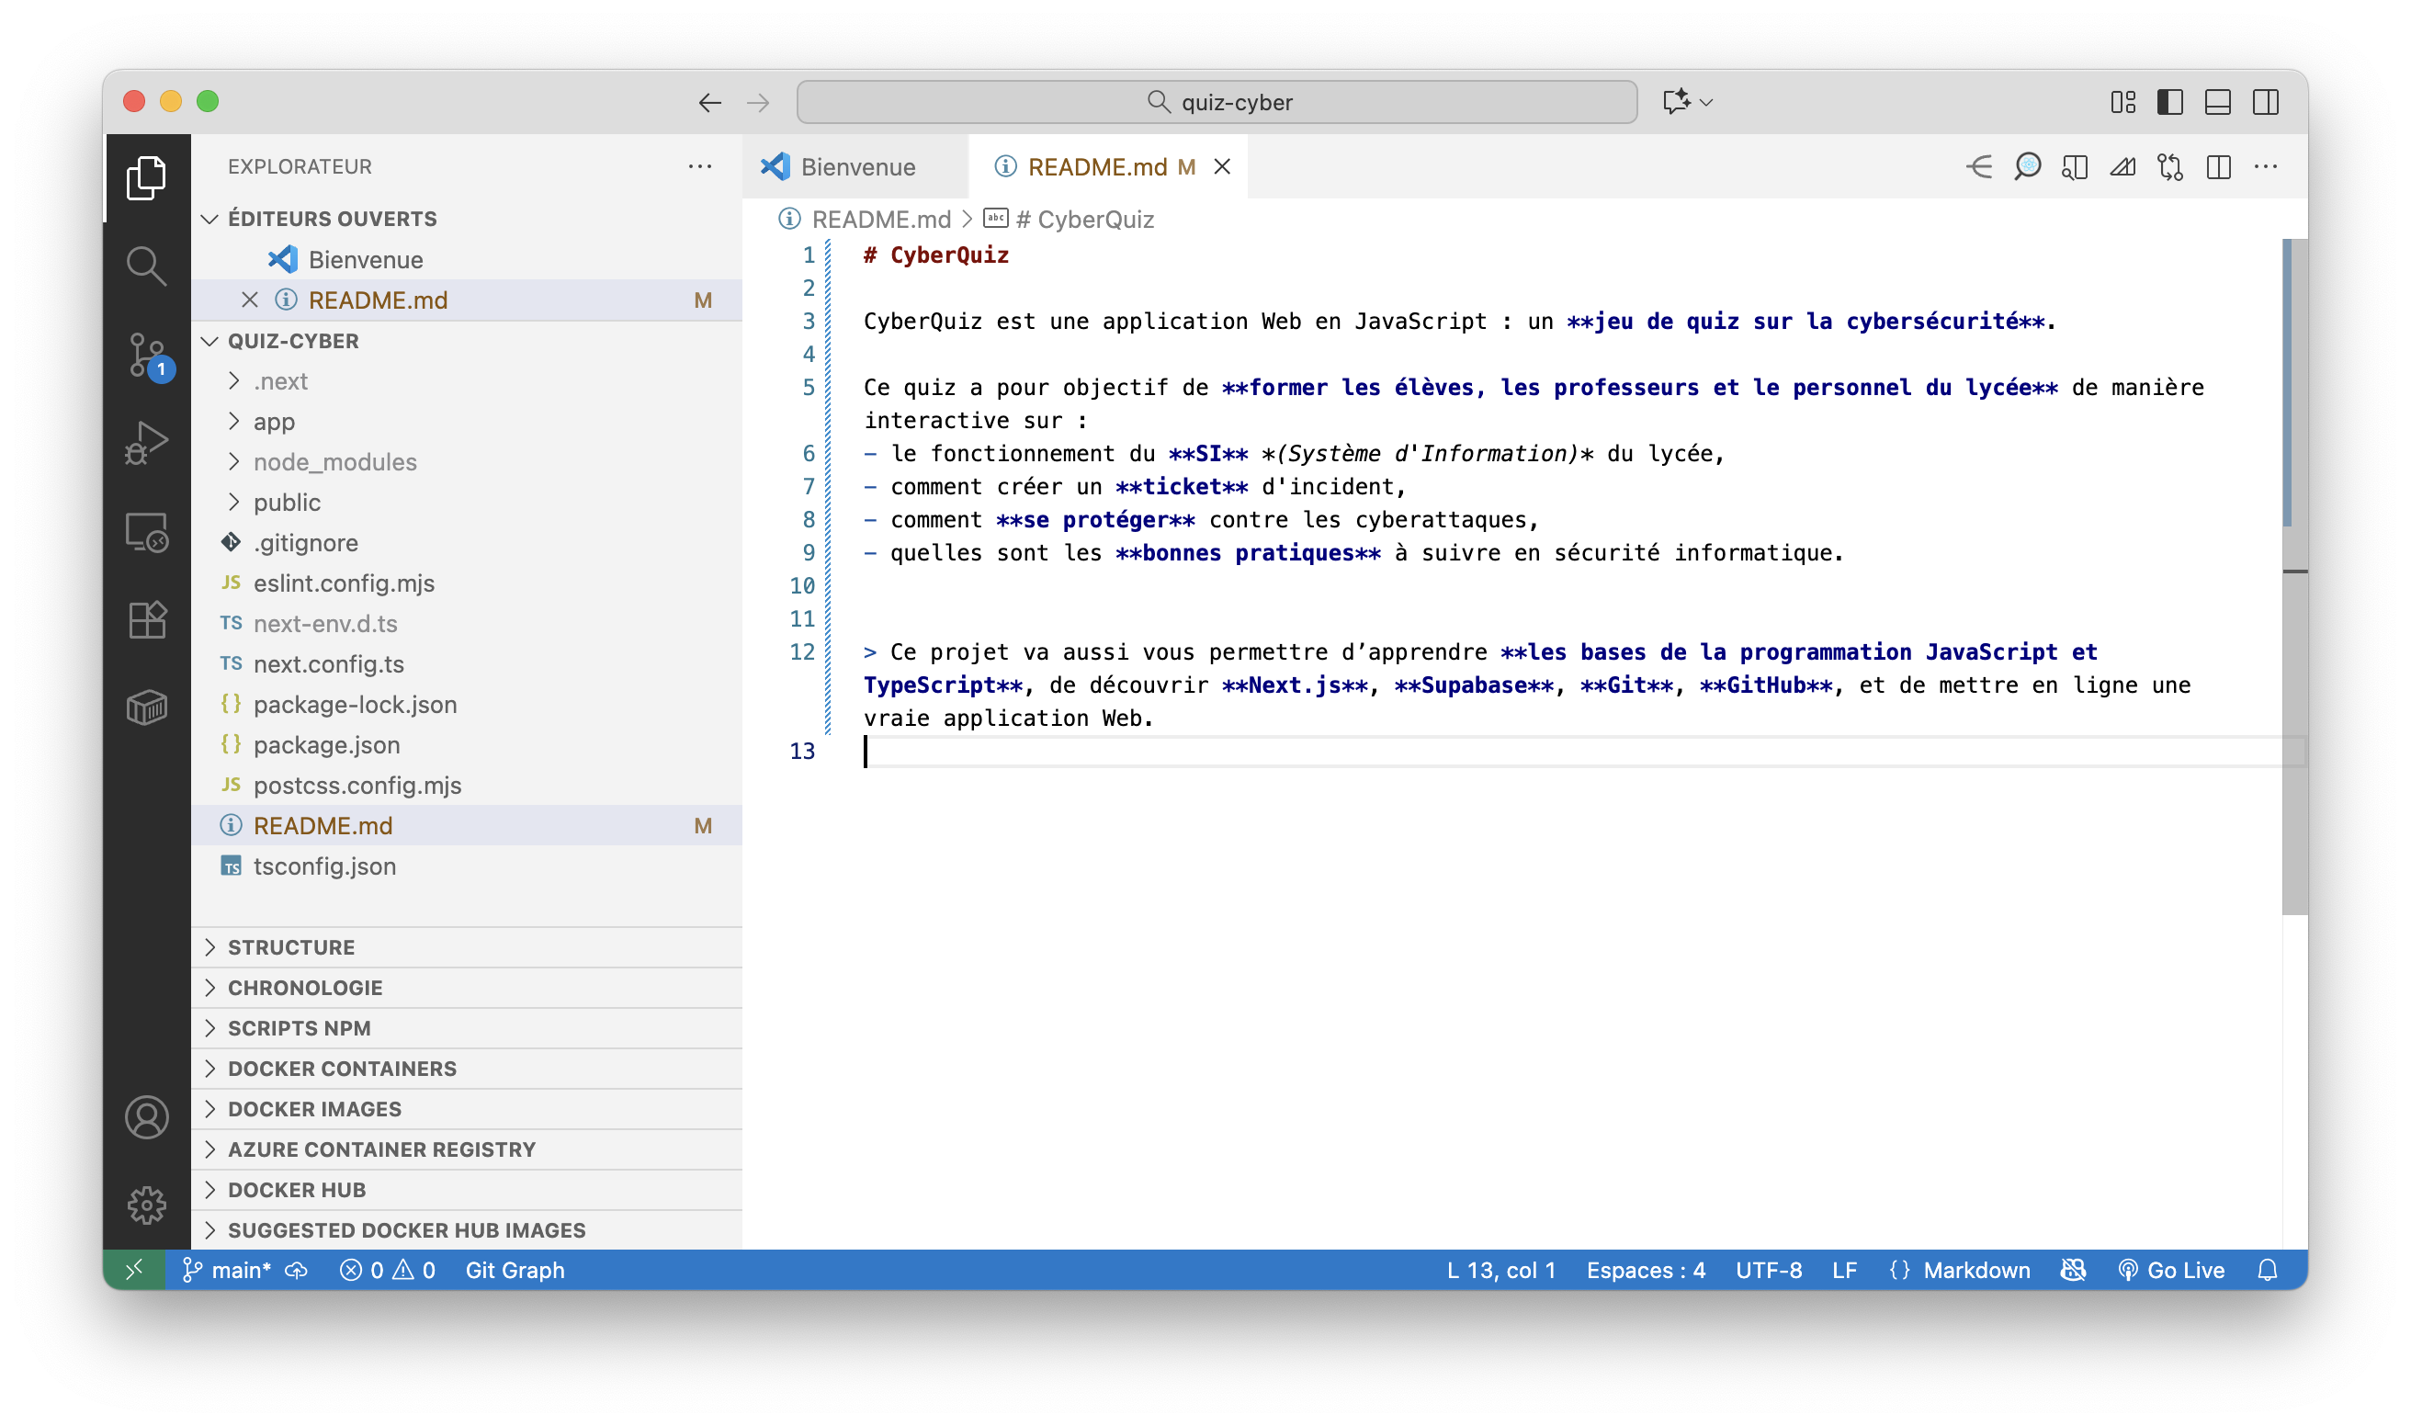Screen dimensions: 2411x1426
Task: Toggle the secondary sidebar visibility
Action: 2265,102
